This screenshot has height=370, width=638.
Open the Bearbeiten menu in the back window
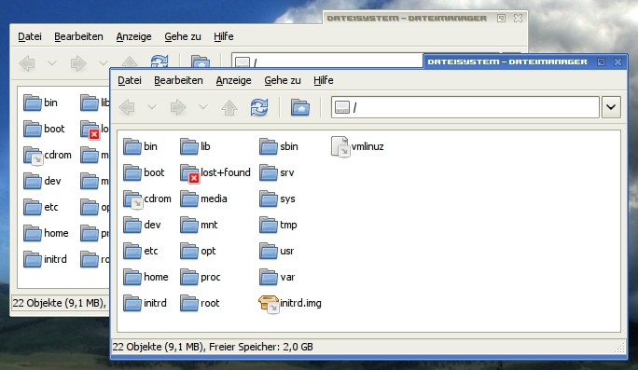78,36
